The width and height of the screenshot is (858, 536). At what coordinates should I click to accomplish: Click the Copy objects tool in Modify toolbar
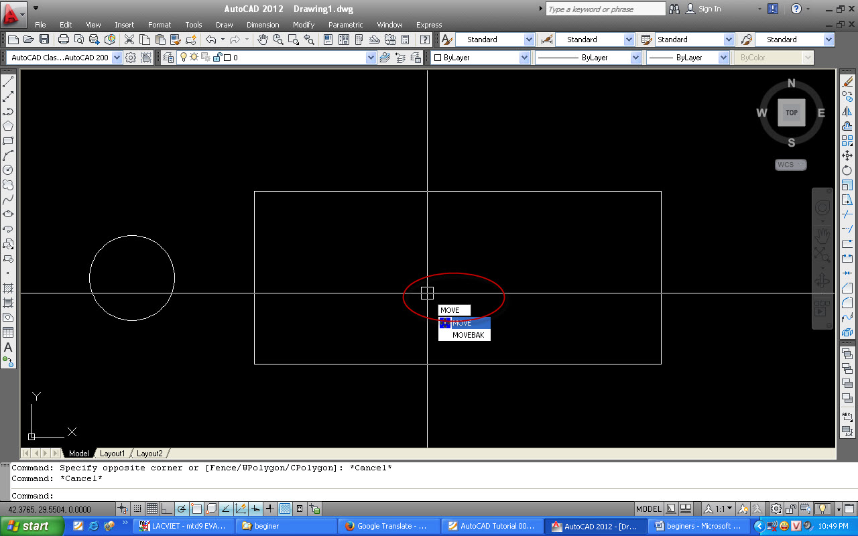coord(847,96)
